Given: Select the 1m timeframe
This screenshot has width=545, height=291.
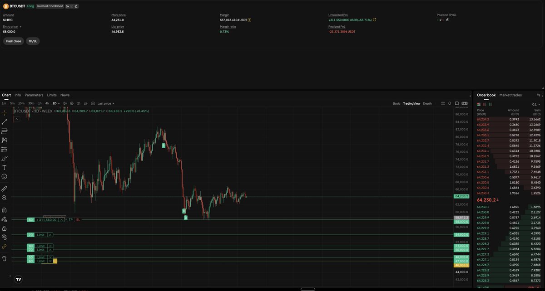Looking at the screenshot, I should (4, 103).
